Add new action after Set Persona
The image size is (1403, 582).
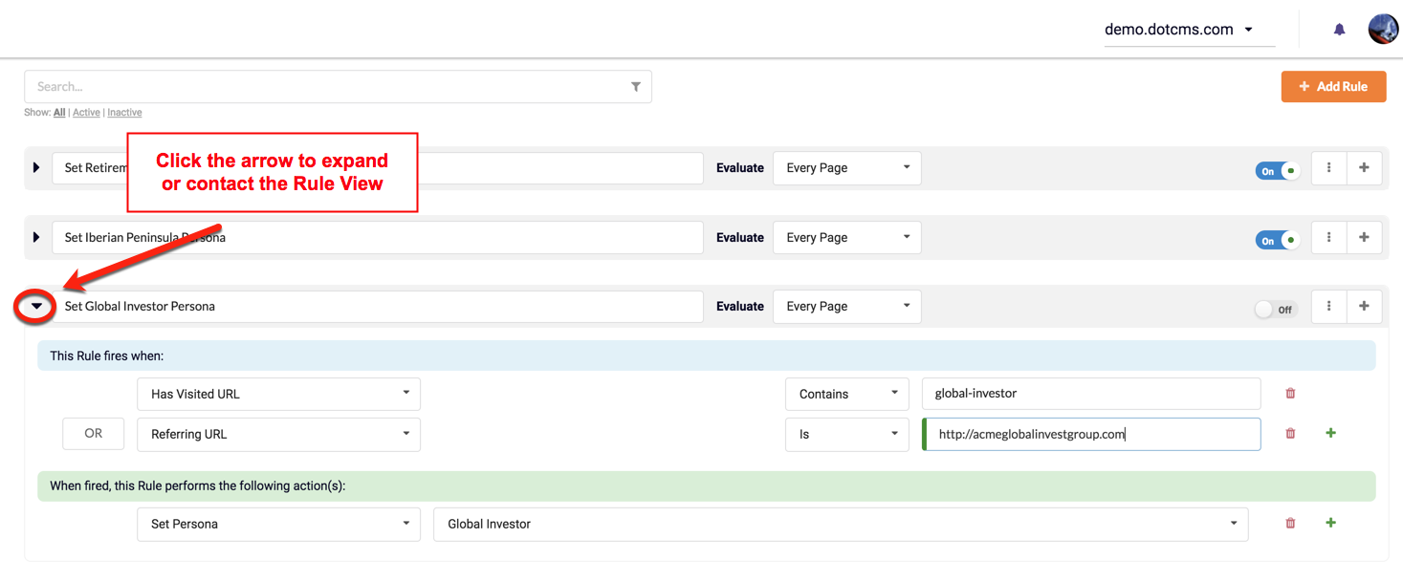[1330, 524]
